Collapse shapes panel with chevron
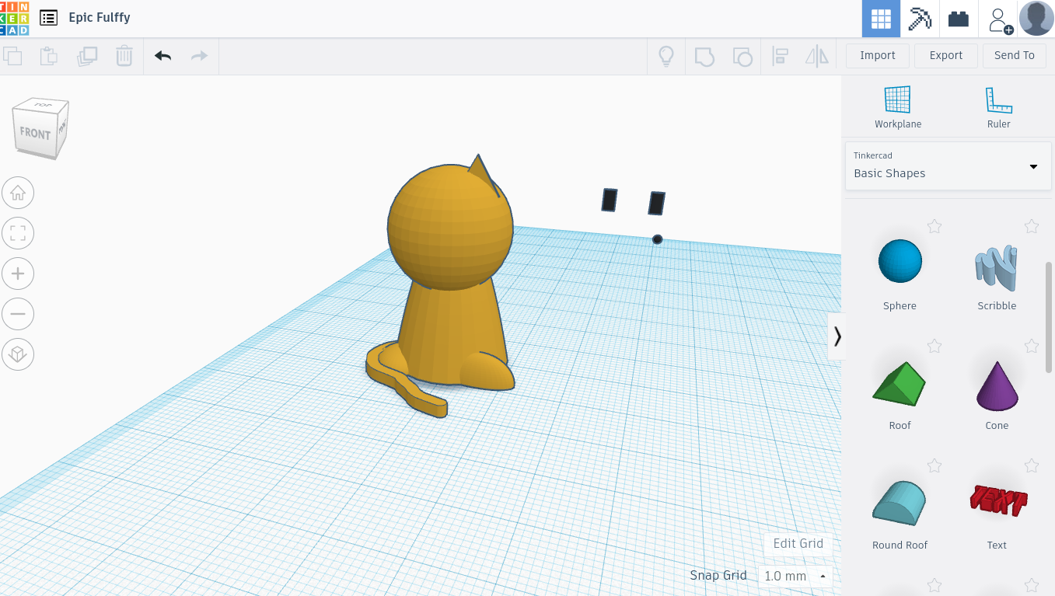The width and height of the screenshot is (1055, 596). click(x=837, y=336)
